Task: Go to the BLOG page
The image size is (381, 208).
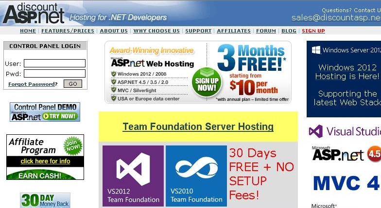Action: [289, 31]
